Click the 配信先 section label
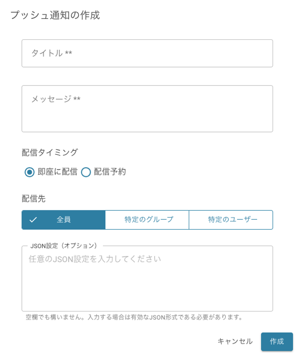 (33, 198)
